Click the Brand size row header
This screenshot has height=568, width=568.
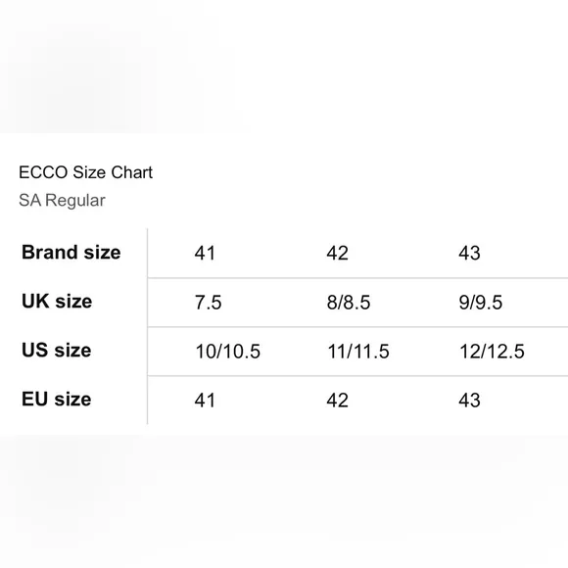click(x=71, y=252)
